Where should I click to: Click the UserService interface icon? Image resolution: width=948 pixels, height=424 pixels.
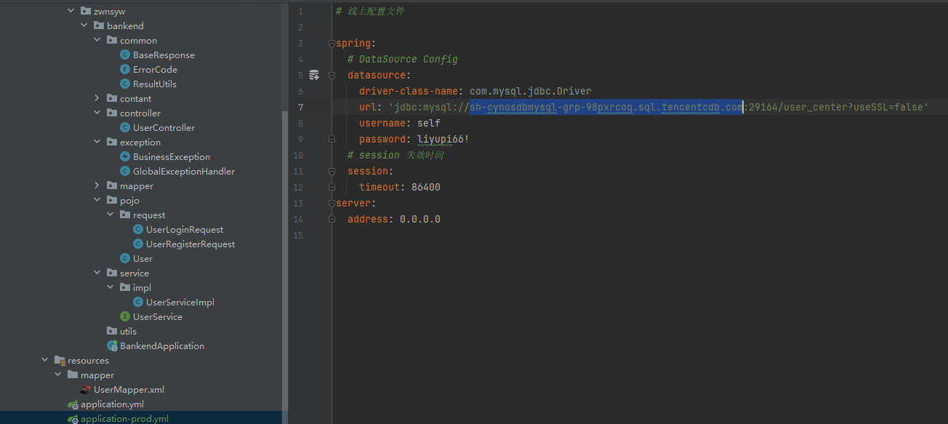(125, 316)
